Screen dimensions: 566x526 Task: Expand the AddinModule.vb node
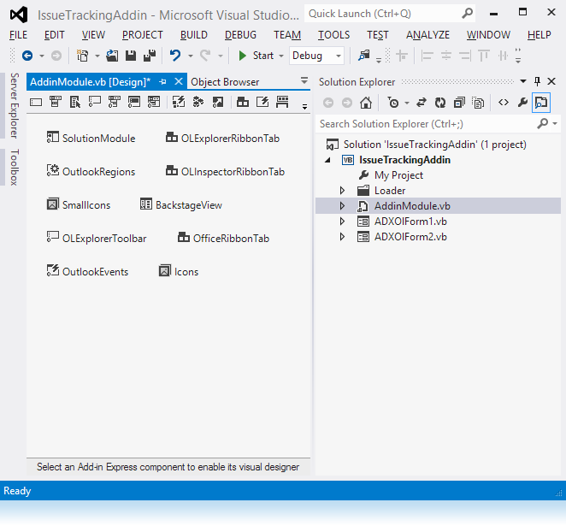coord(342,206)
